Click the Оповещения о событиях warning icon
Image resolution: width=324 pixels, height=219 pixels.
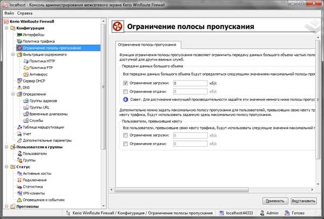19,200
